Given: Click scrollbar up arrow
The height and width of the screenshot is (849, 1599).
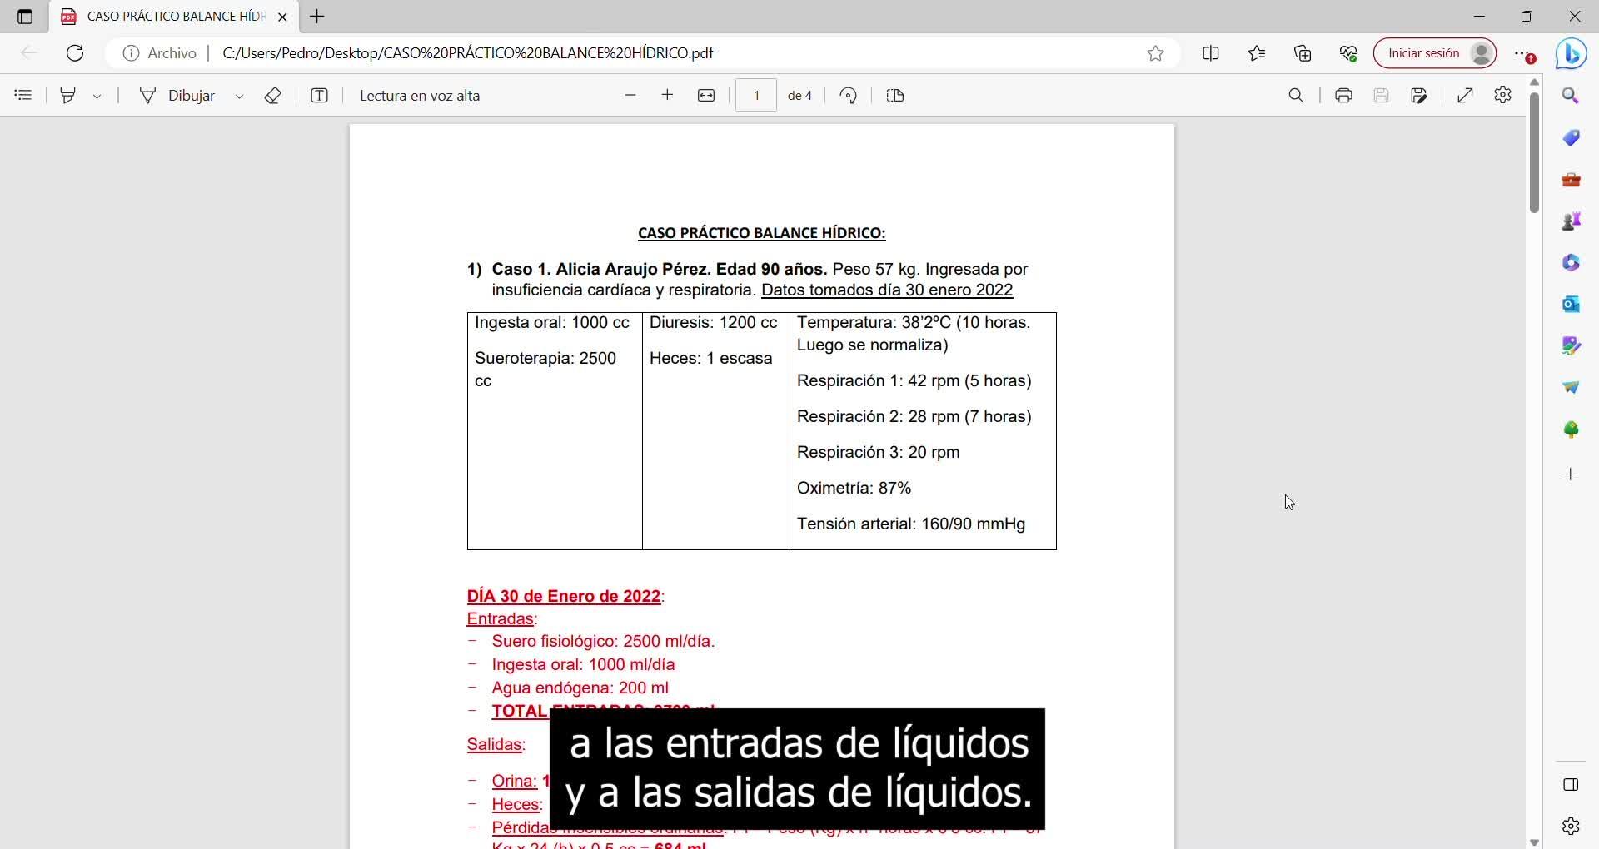Looking at the screenshot, I should [x=1535, y=82].
